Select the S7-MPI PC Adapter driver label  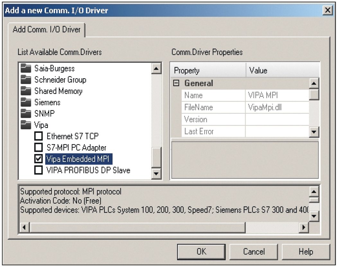pyautogui.click(x=76, y=148)
